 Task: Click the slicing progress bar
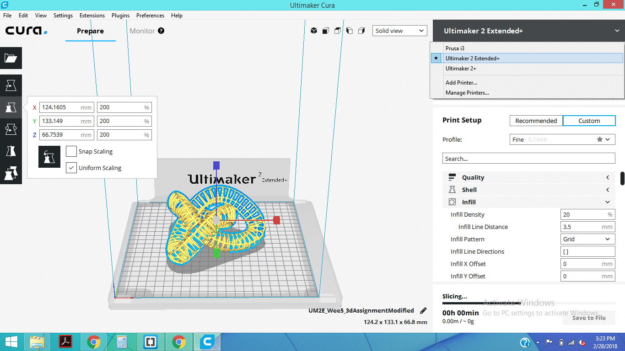coord(529,303)
